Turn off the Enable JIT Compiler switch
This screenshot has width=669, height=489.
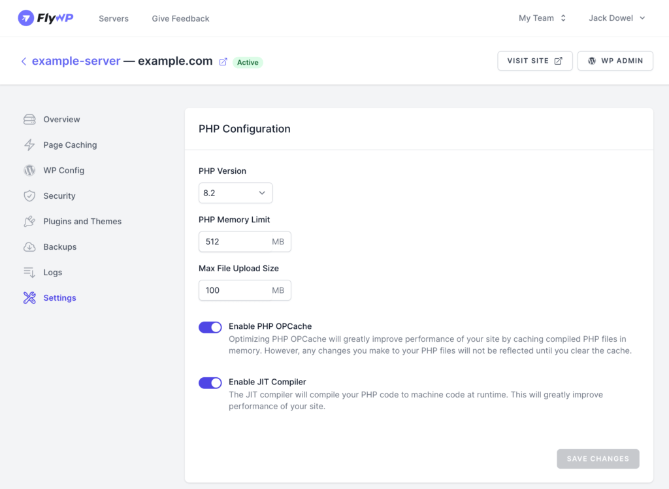210,382
